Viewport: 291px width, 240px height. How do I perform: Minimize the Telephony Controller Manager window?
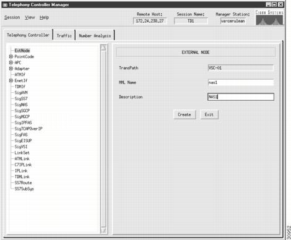click(x=268, y=4)
